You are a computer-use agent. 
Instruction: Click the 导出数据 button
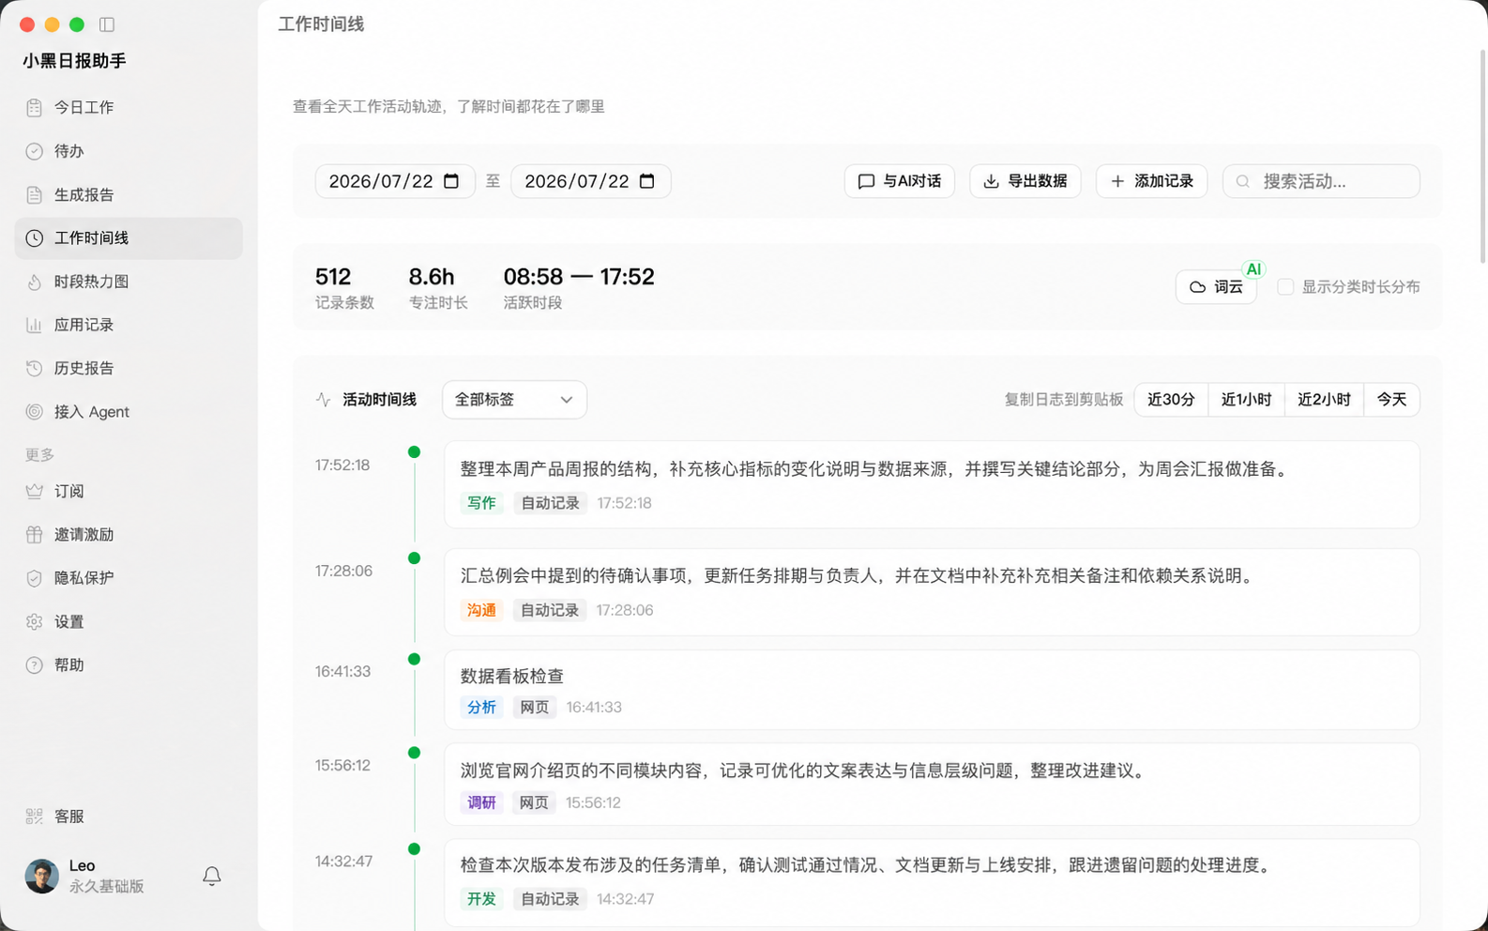(1025, 181)
